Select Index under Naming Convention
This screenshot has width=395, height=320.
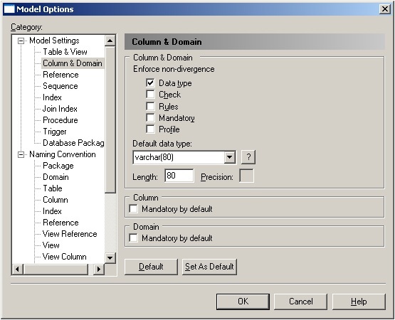pyautogui.click(x=52, y=211)
